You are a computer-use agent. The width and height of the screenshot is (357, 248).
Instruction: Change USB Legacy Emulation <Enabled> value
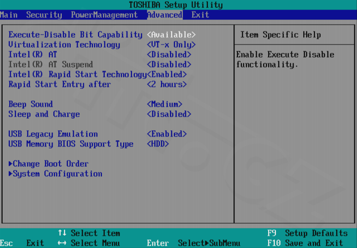click(x=167, y=134)
